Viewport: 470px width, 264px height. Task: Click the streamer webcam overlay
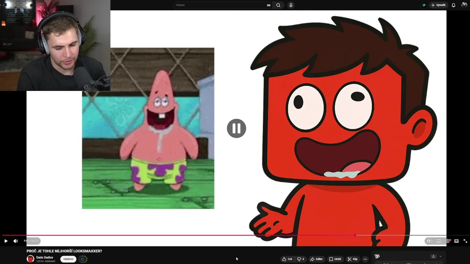click(x=55, y=45)
